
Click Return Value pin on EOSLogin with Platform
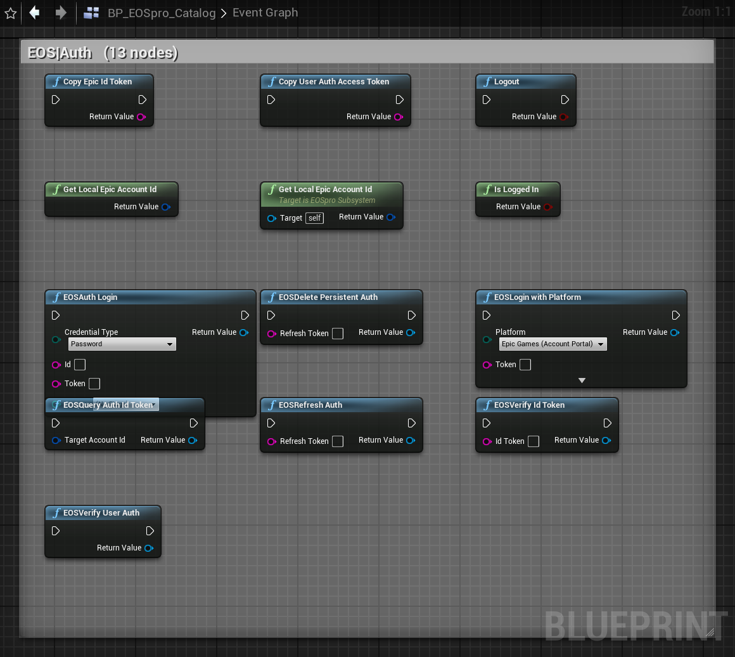675,333
